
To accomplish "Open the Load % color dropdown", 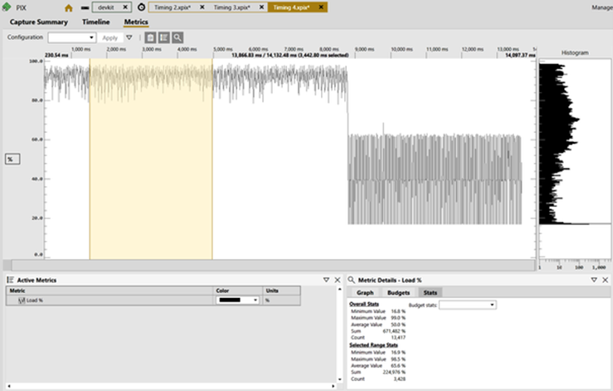I will [x=237, y=301].
